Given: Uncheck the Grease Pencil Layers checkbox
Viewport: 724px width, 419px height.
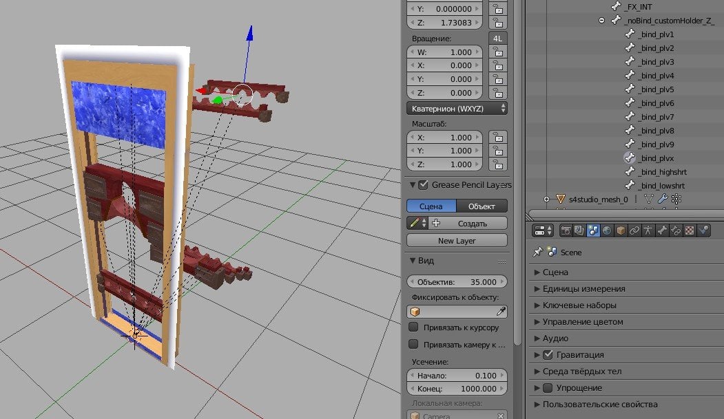Looking at the screenshot, I should pyautogui.click(x=423, y=185).
